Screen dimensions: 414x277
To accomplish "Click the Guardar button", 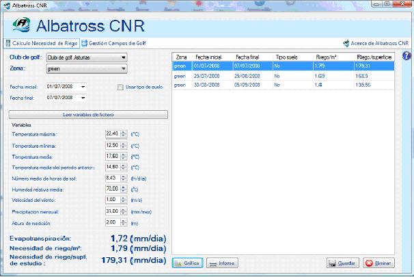I will click(x=343, y=263).
